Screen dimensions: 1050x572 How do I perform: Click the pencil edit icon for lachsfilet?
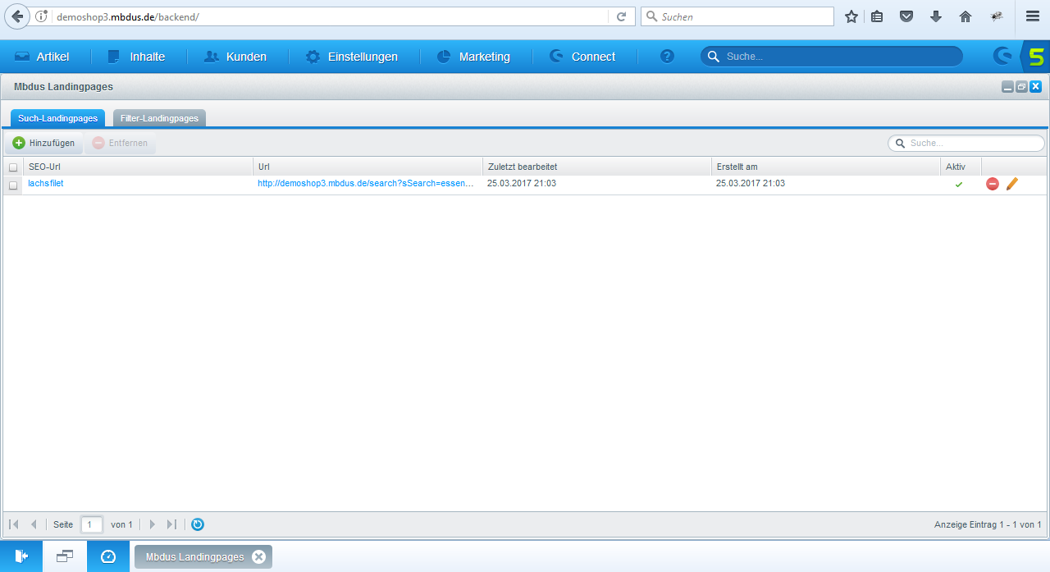(x=1011, y=184)
